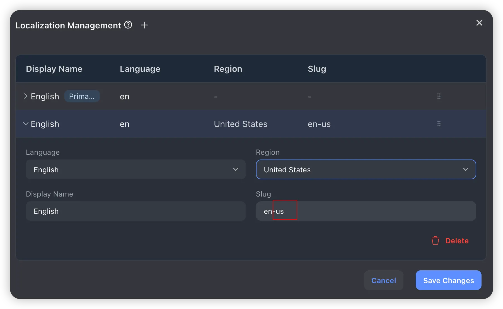Click the red trash Delete icon
This screenshot has height=309, width=503.
point(435,241)
